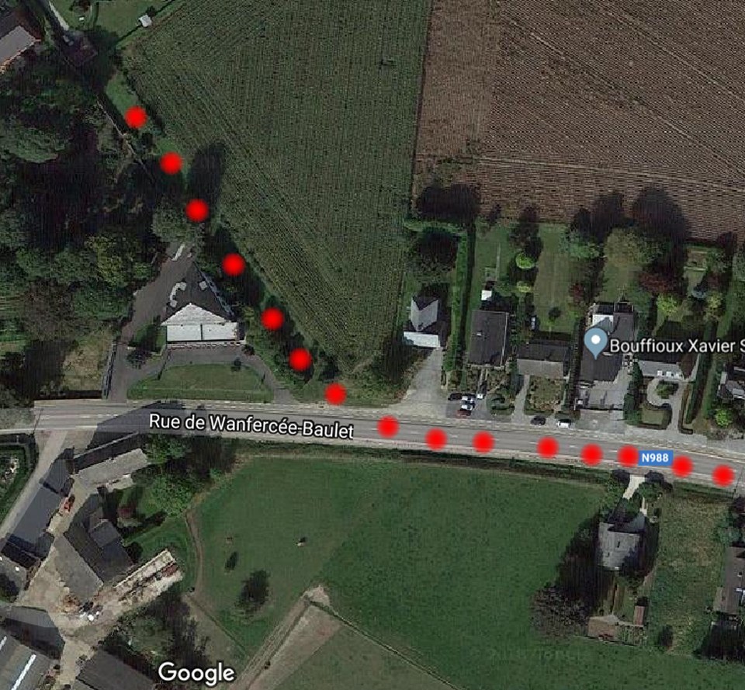Click the last red dot at the road's right end
Viewport: 745px width, 690px height.
coord(723,476)
